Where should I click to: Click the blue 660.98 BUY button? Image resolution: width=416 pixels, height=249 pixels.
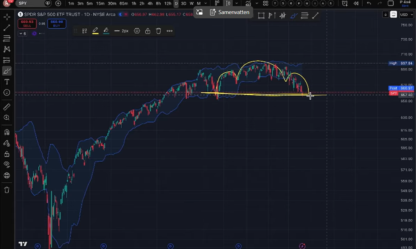tap(57, 24)
